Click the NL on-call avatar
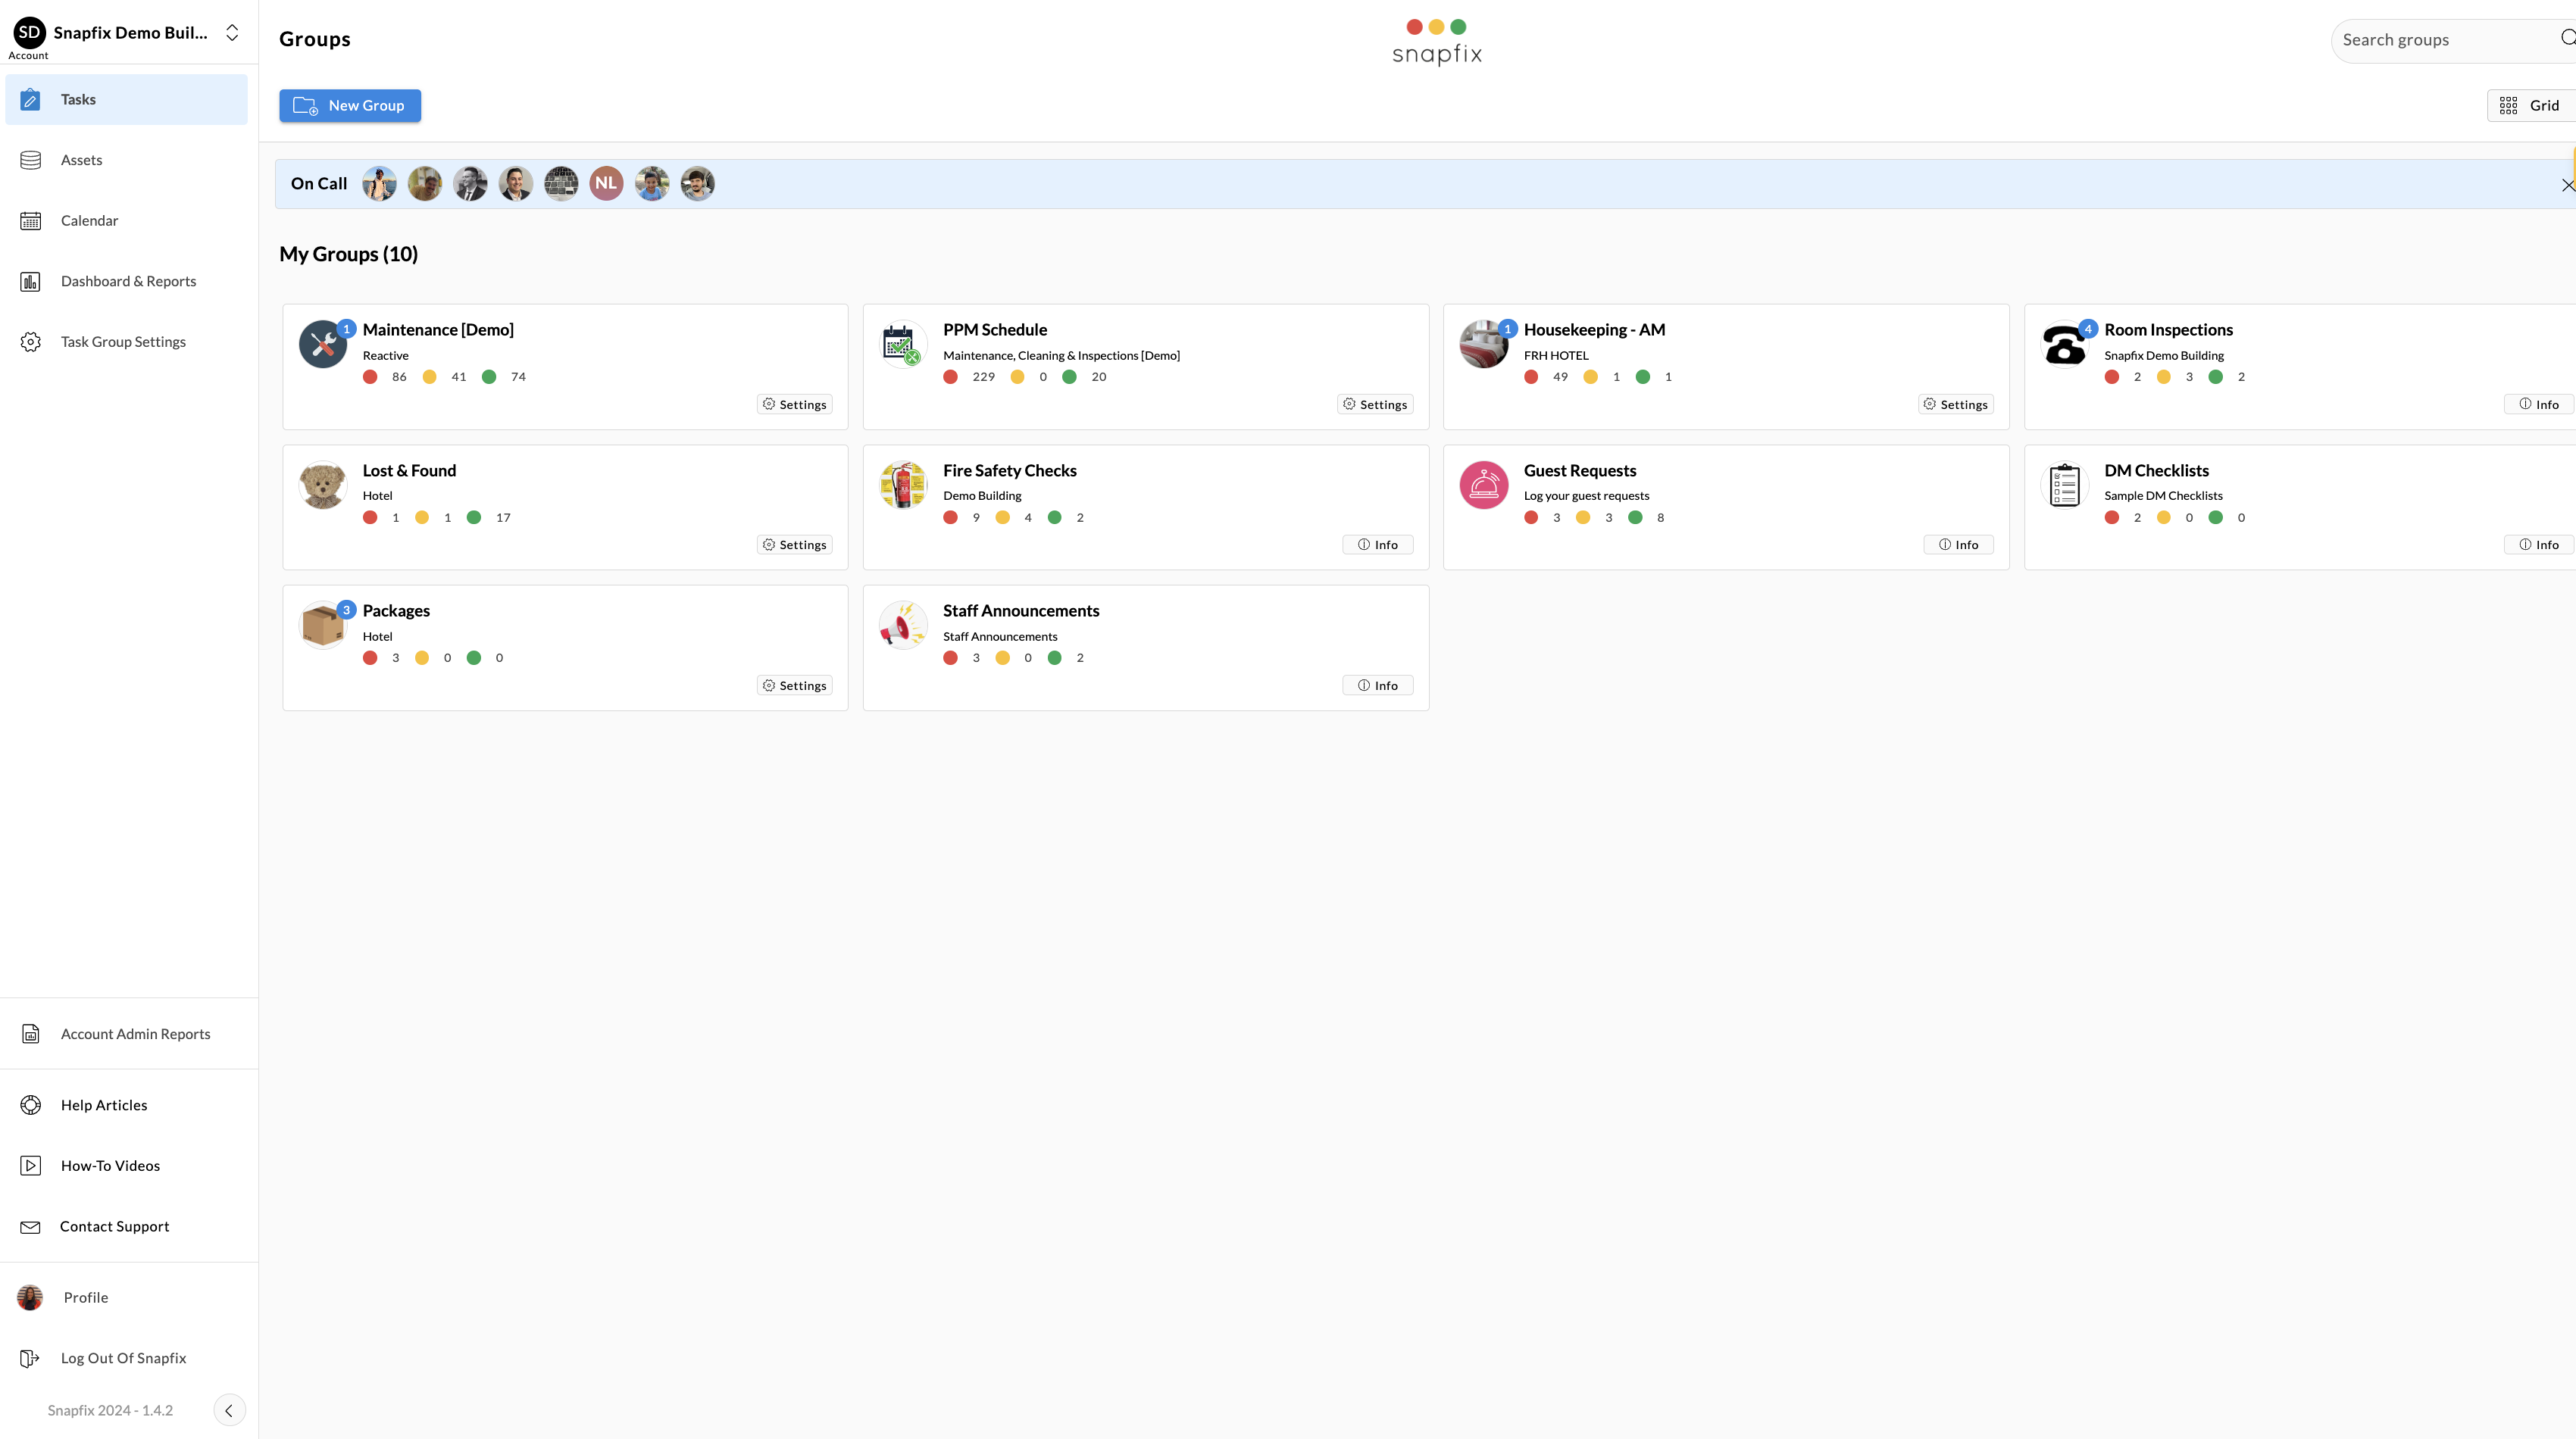Image resolution: width=2576 pixels, height=1439 pixels. tap(606, 184)
